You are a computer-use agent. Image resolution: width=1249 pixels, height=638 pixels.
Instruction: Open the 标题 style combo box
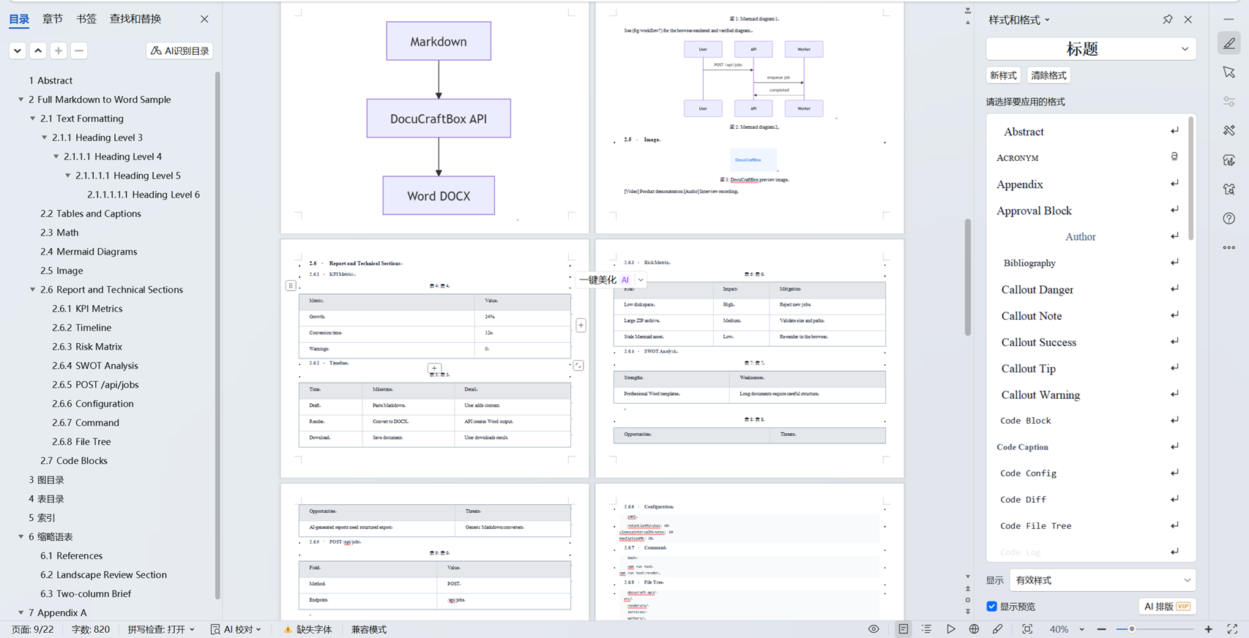coord(1091,49)
